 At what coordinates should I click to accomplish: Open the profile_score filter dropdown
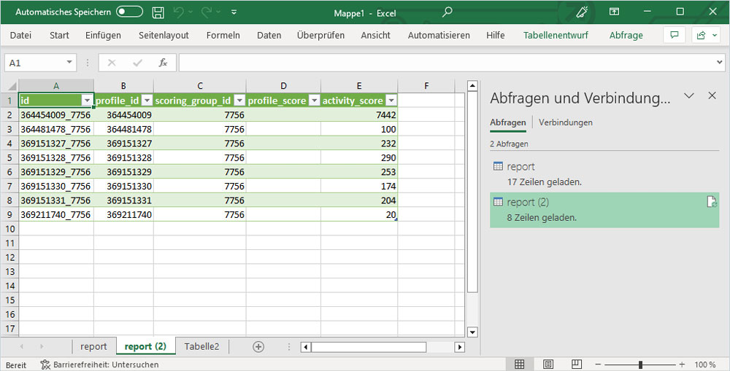(x=314, y=101)
